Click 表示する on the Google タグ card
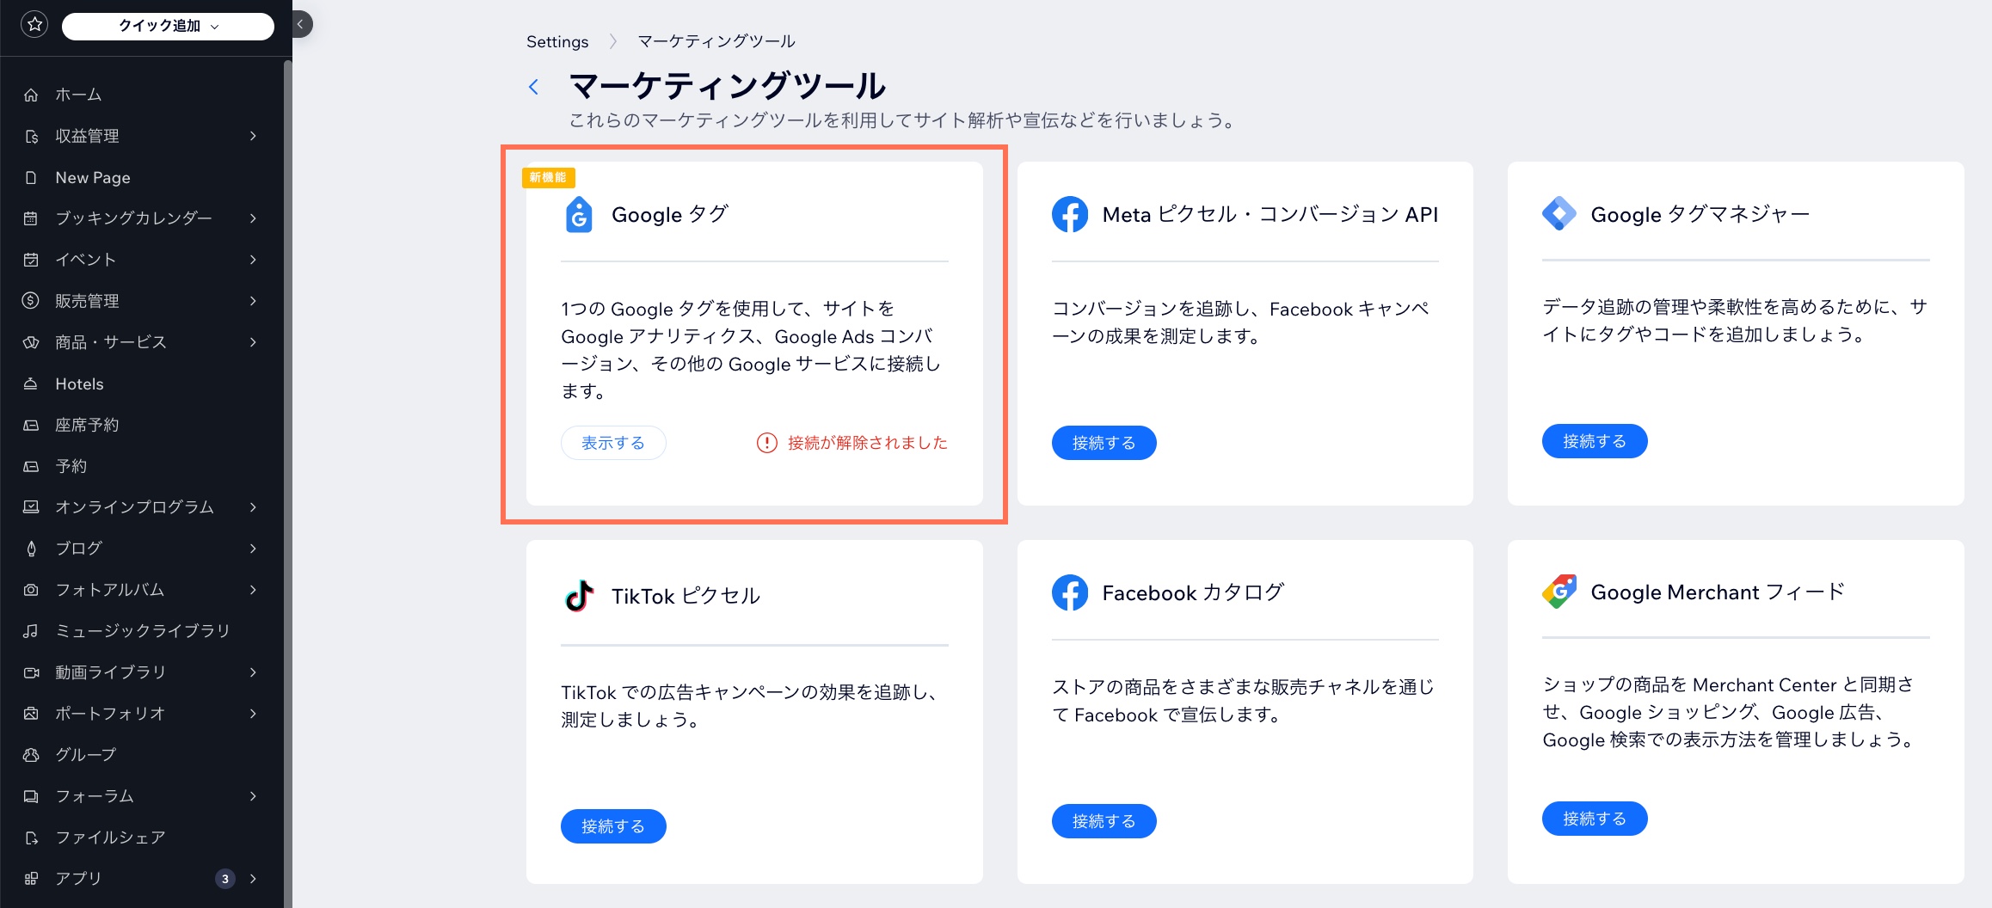 pyautogui.click(x=612, y=442)
